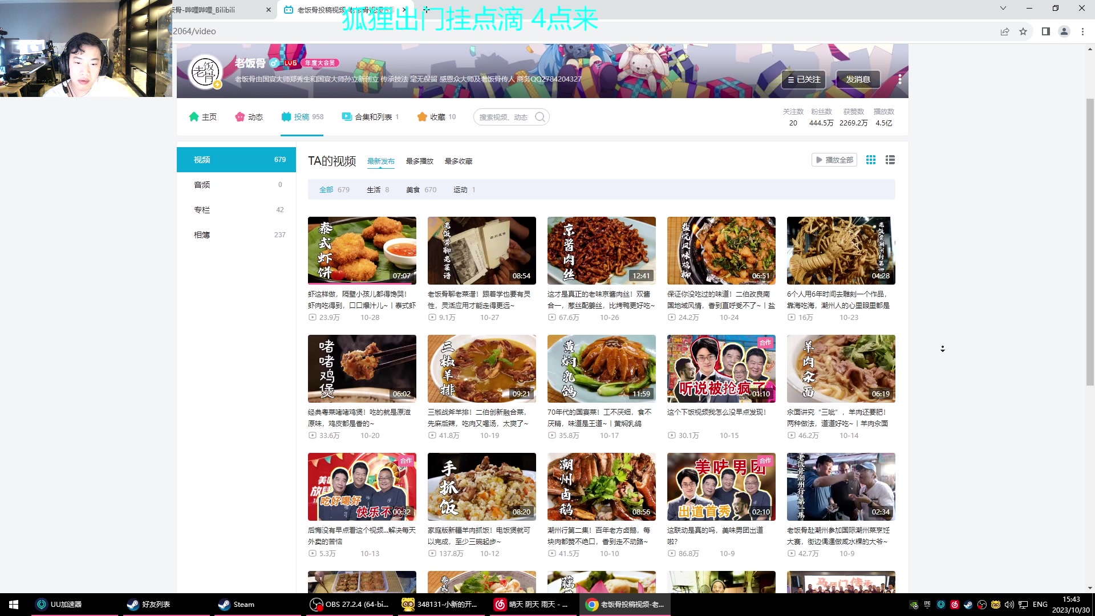Open the browser tab search chevron
1095x616 pixels.
tap(1002, 9)
